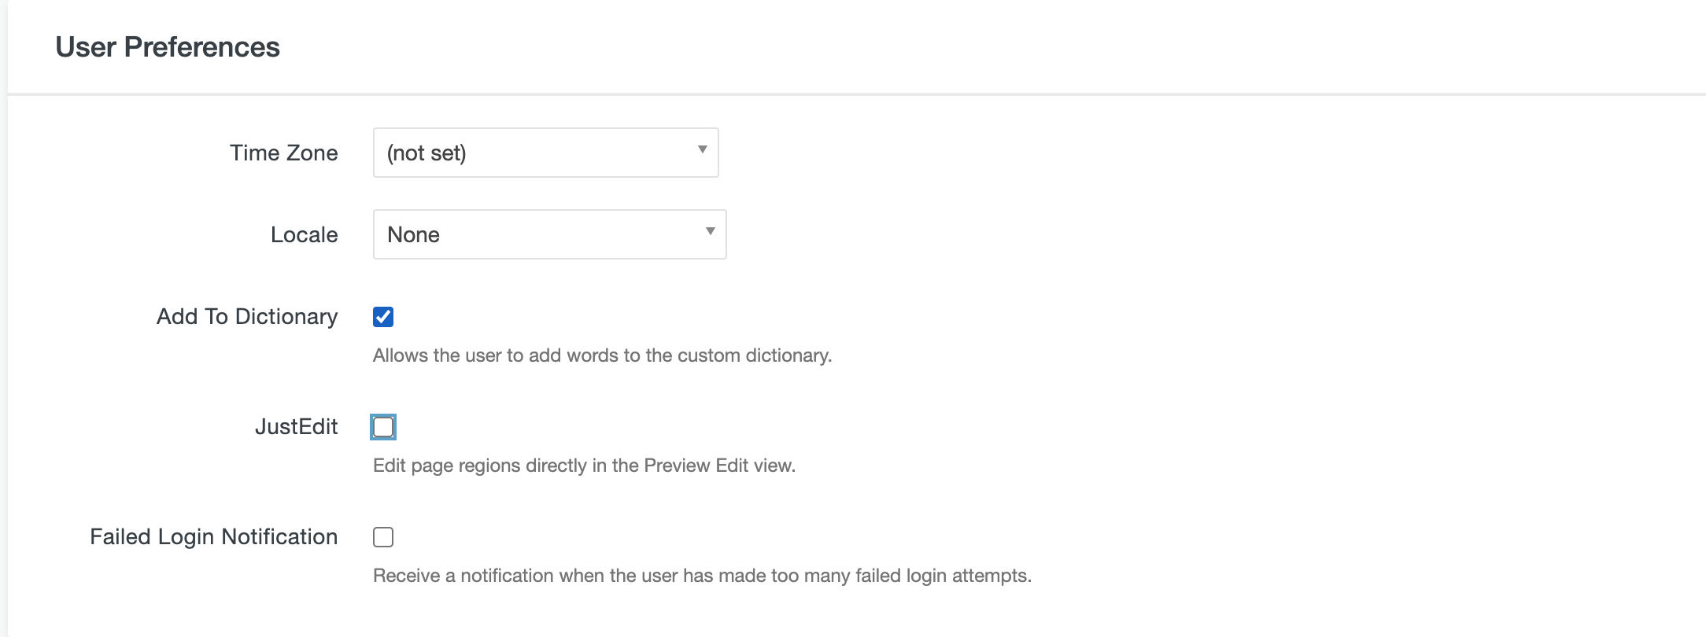Click empty area right of Time Zone

click(1180, 153)
